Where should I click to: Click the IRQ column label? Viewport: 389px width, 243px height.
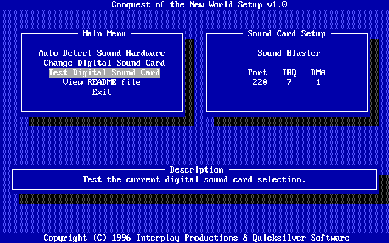(x=289, y=72)
